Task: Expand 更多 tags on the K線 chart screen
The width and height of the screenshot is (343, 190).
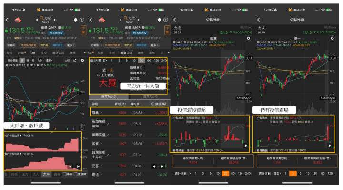Action: click(71, 45)
